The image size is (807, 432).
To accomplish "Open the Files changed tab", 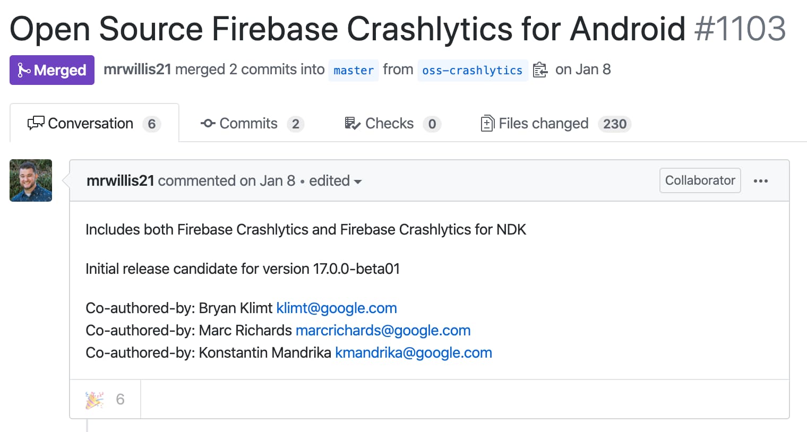I will click(556, 124).
